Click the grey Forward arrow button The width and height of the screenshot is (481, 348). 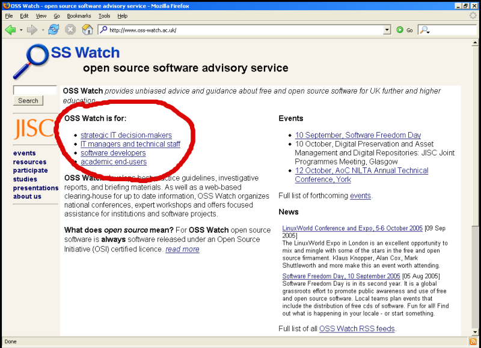tap(32, 30)
